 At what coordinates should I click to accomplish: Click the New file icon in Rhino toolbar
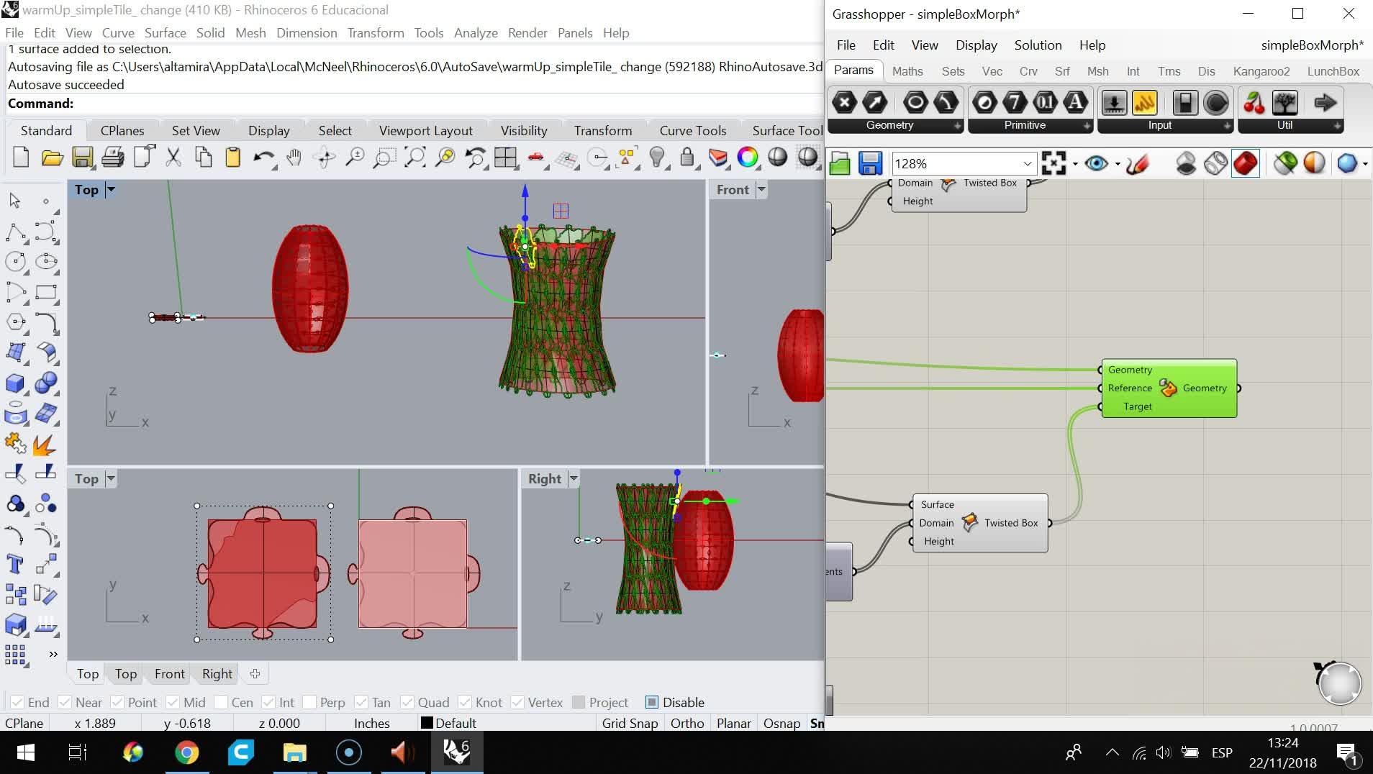point(21,158)
